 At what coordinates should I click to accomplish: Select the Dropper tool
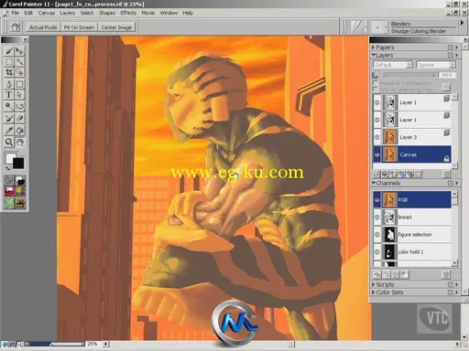(9, 131)
